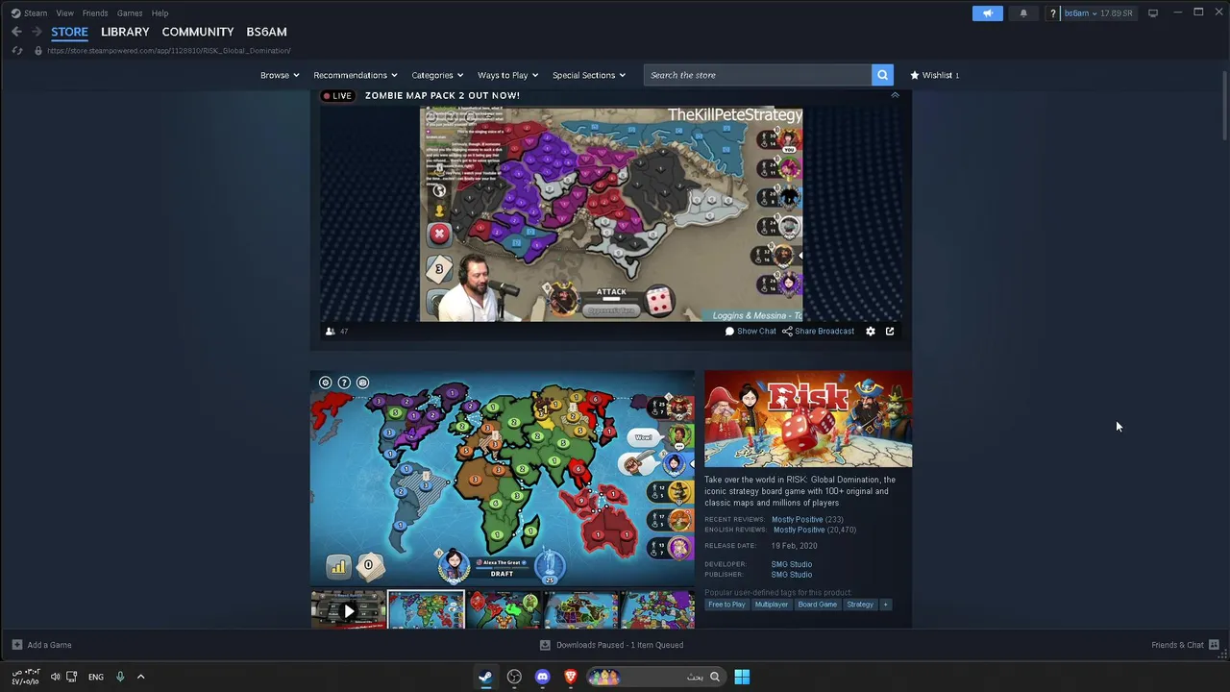The width and height of the screenshot is (1230, 692).
Task: Open the network tray icon
Action: (x=72, y=677)
